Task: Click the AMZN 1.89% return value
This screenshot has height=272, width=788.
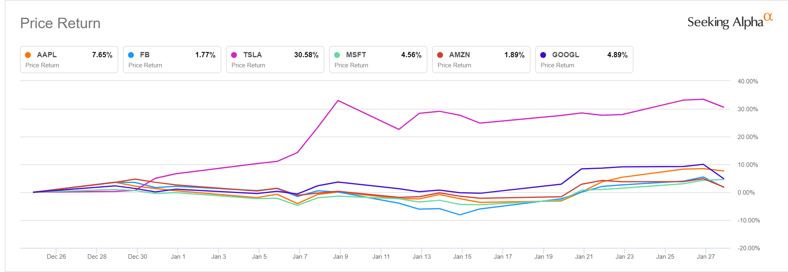Action: coord(514,55)
